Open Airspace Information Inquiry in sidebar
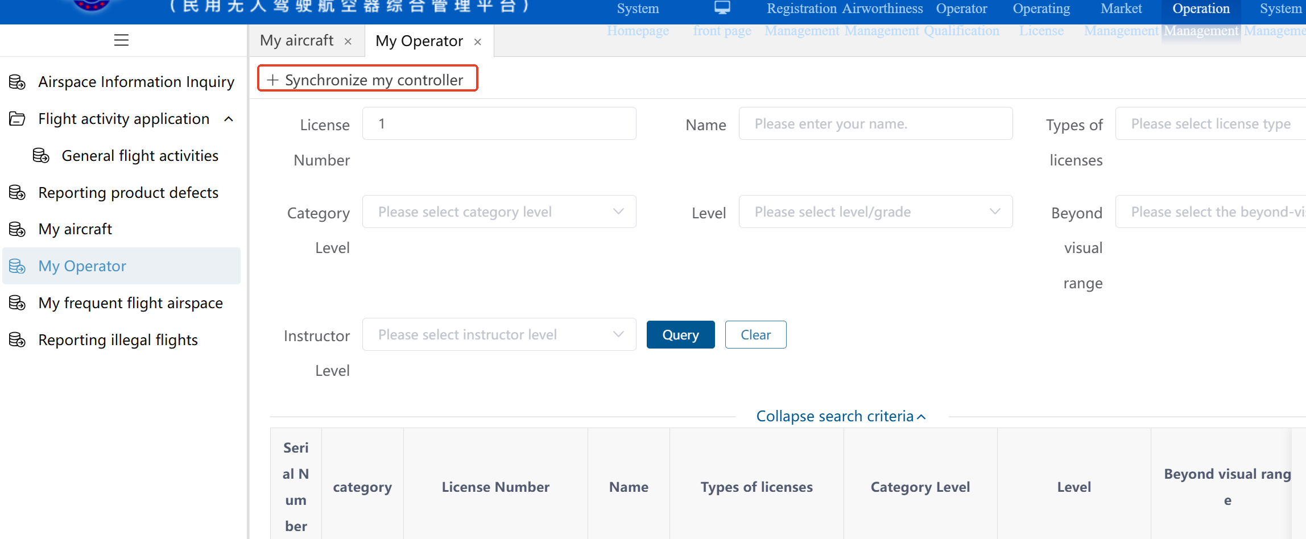 [x=137, y=82]
